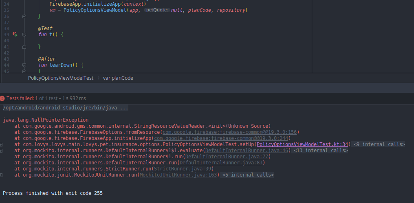Toggle the fold marker on line 41
414x203 pixels.
tap(24, 47)
